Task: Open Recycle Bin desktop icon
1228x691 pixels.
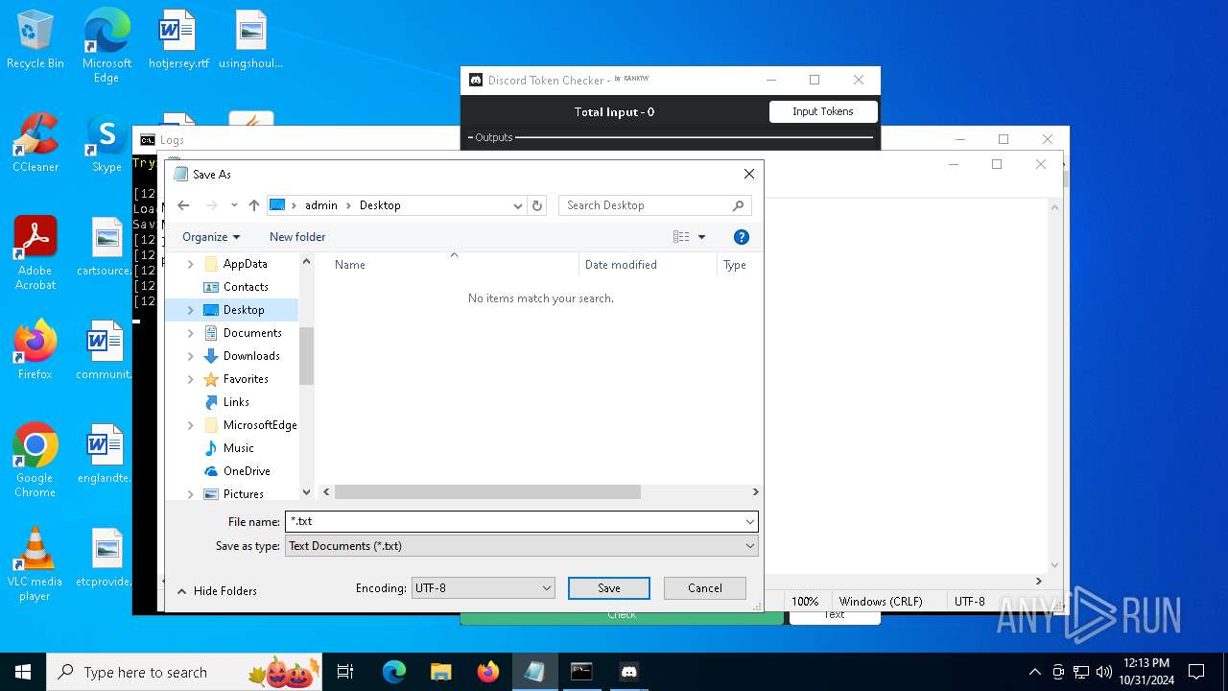Action: click(x=35, y=40)
